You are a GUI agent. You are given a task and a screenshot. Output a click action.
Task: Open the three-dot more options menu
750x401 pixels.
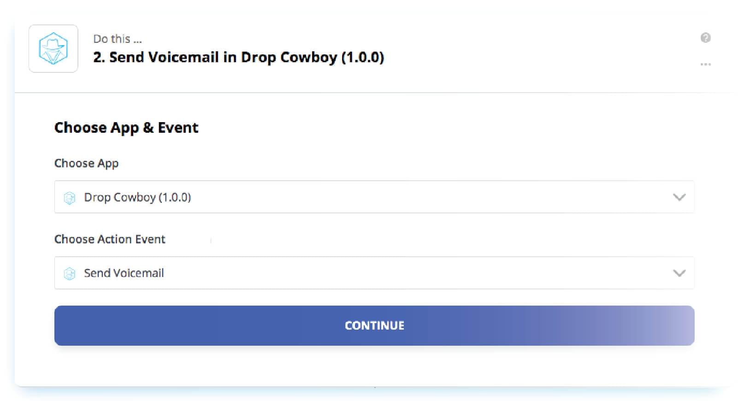705,64
